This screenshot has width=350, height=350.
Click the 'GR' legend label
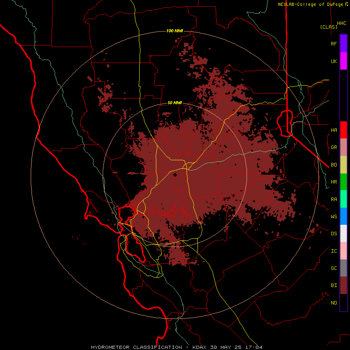[x=334, y=147]
